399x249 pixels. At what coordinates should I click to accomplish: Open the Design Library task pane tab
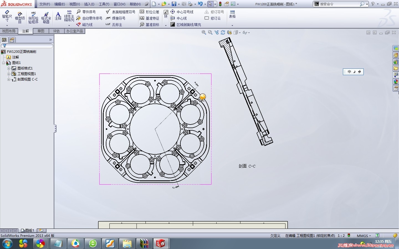click(396, 62)
